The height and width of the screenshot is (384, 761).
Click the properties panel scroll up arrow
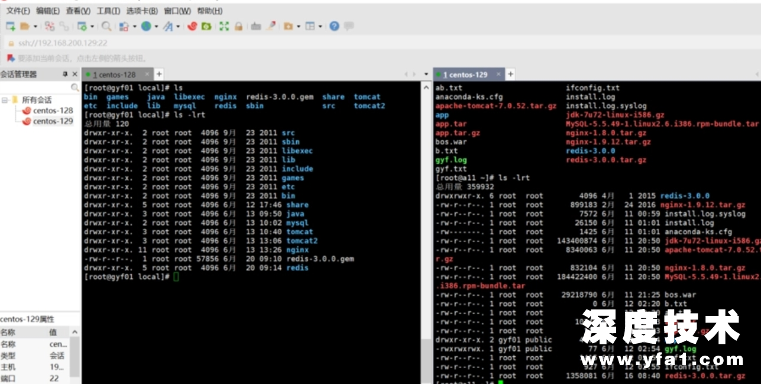75,333
